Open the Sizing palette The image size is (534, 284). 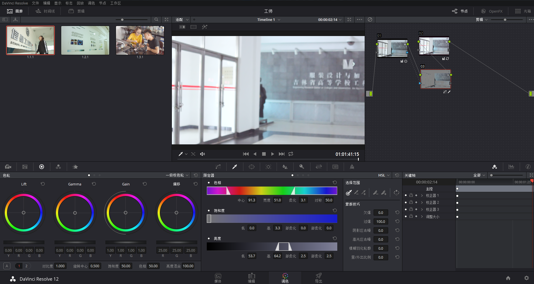click(x=319, y=167)
